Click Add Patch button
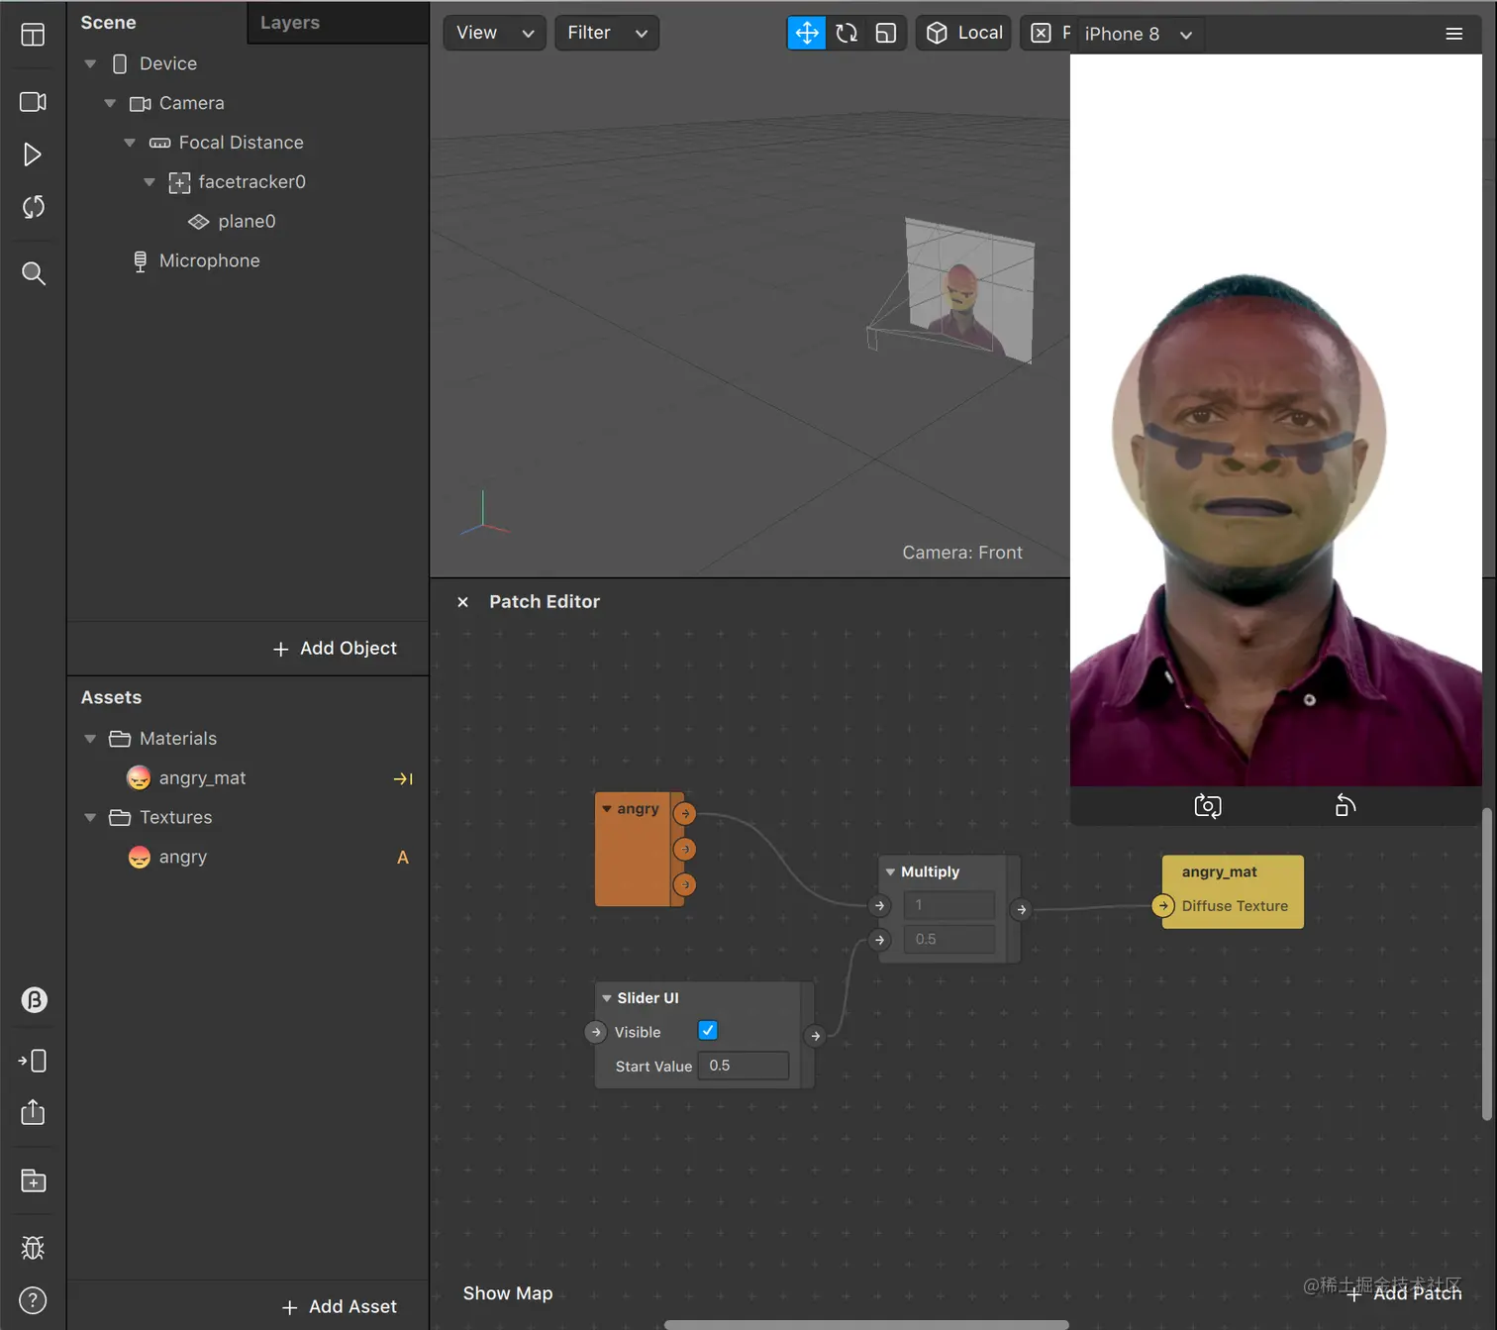Viewport: 1497px width, 1330px height. [x=1404, y=1293]
